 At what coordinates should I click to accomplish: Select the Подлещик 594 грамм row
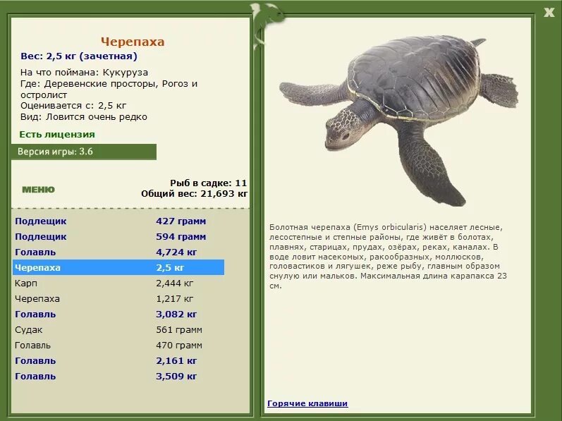tap(118, 236)
